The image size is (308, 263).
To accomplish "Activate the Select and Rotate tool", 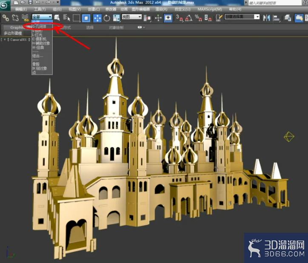I will point(107,18).
